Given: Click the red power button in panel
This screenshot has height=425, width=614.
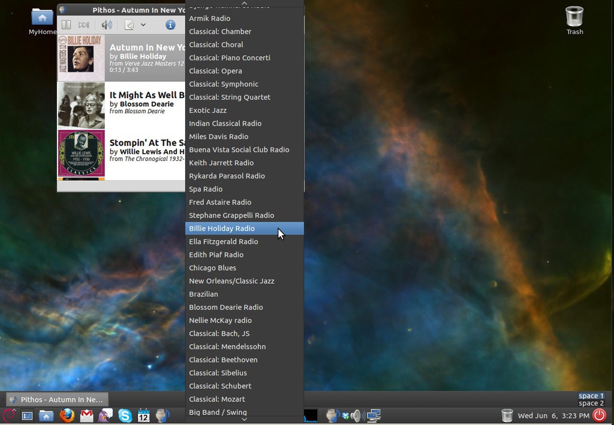Looking at the screenshot, I should 599,415.
